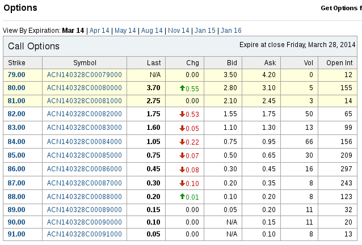Open symbol ACN140328C00091000
Viewport: 362px width, 245px height.
pyautogui.click(x=85, y=234)
